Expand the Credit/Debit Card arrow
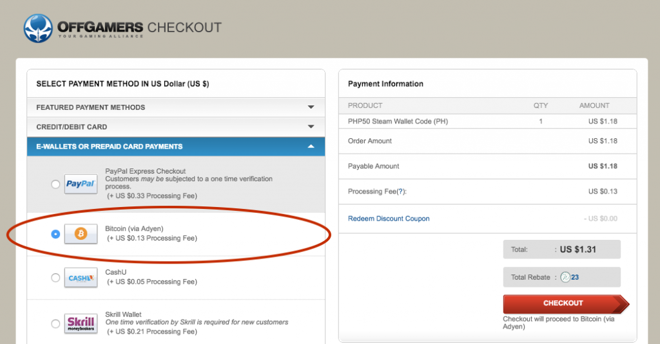The width and height of the screenshot is (660, 344). 311,127
